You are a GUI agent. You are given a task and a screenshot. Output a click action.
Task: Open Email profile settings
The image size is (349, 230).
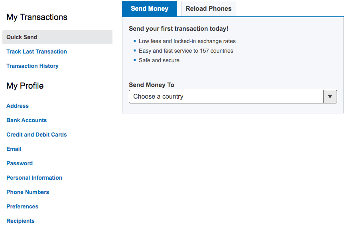point(14,149)
